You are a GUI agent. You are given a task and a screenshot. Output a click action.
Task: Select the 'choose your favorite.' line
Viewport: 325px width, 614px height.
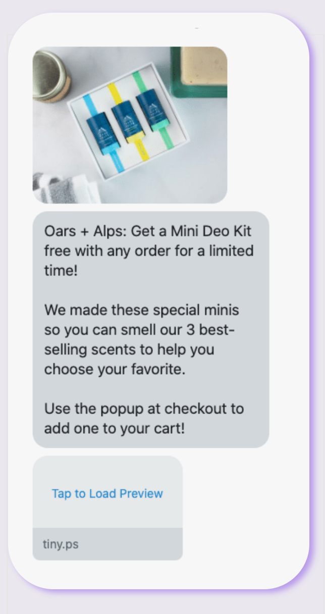coord(115,369)
